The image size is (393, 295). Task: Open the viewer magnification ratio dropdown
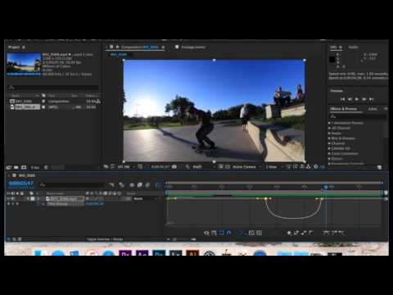tap(125, 166)
